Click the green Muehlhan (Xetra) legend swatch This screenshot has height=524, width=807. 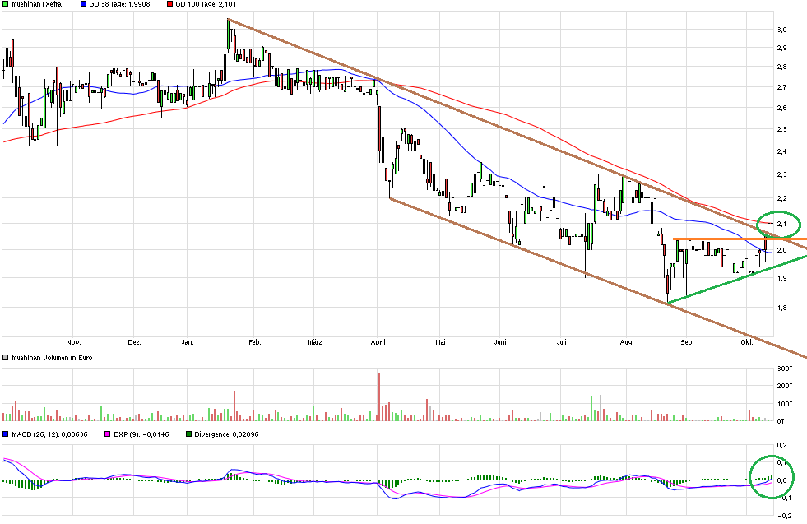pos(6,4)
